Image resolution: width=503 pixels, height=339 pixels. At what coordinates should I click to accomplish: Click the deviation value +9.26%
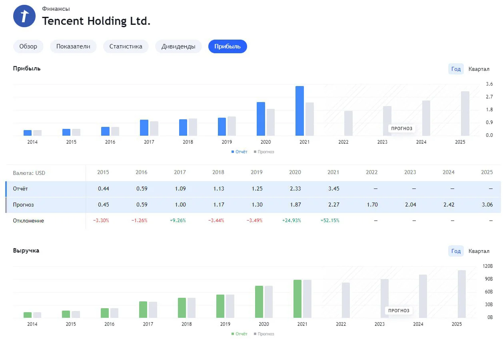(x=178, y=221)
